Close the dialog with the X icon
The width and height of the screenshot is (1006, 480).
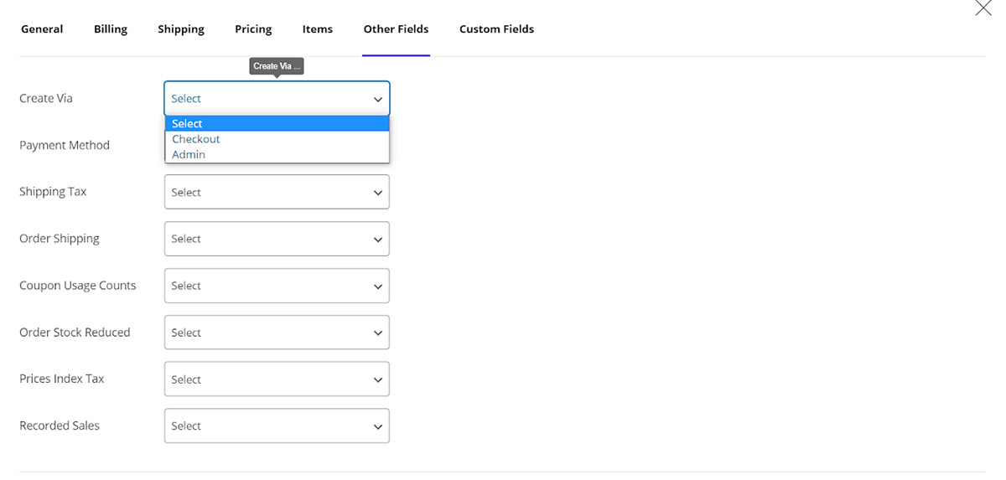click(983, 8)
